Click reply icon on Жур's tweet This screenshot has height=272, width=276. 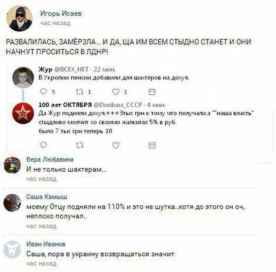[43, 92]
